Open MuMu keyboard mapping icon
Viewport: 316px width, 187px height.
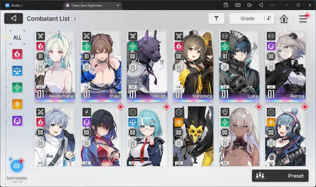(238, 5)
